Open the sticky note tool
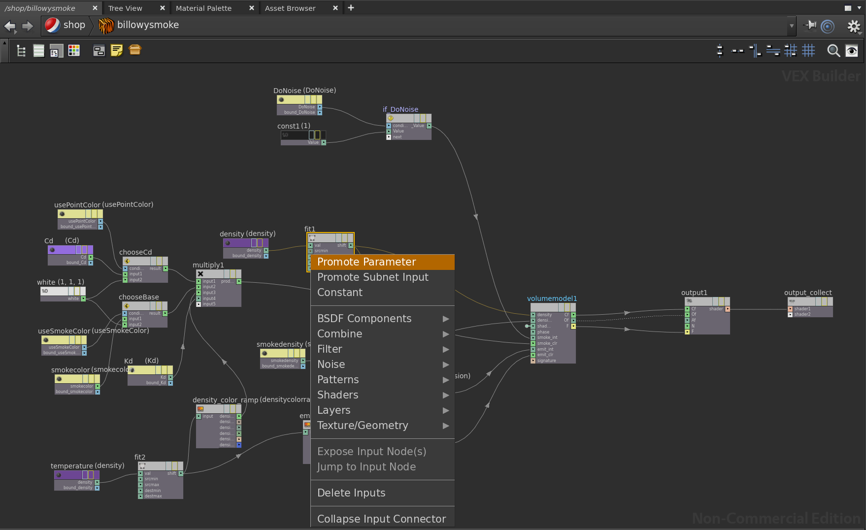866x530 pixels. [x=117, y=50]
